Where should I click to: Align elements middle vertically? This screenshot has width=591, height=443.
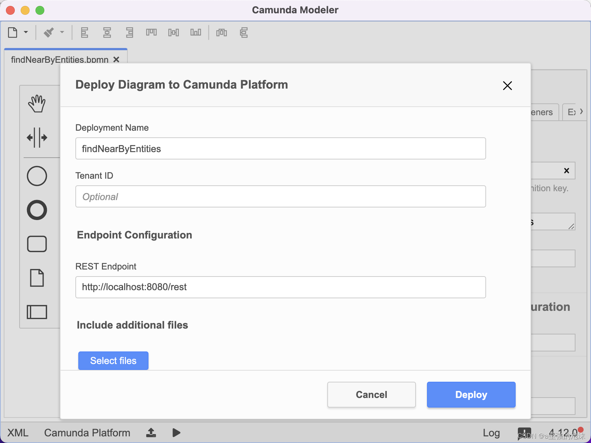click(174, 32)
